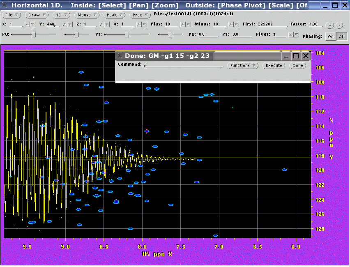Click the P0 value field showing 0.0

click(209, 35)
